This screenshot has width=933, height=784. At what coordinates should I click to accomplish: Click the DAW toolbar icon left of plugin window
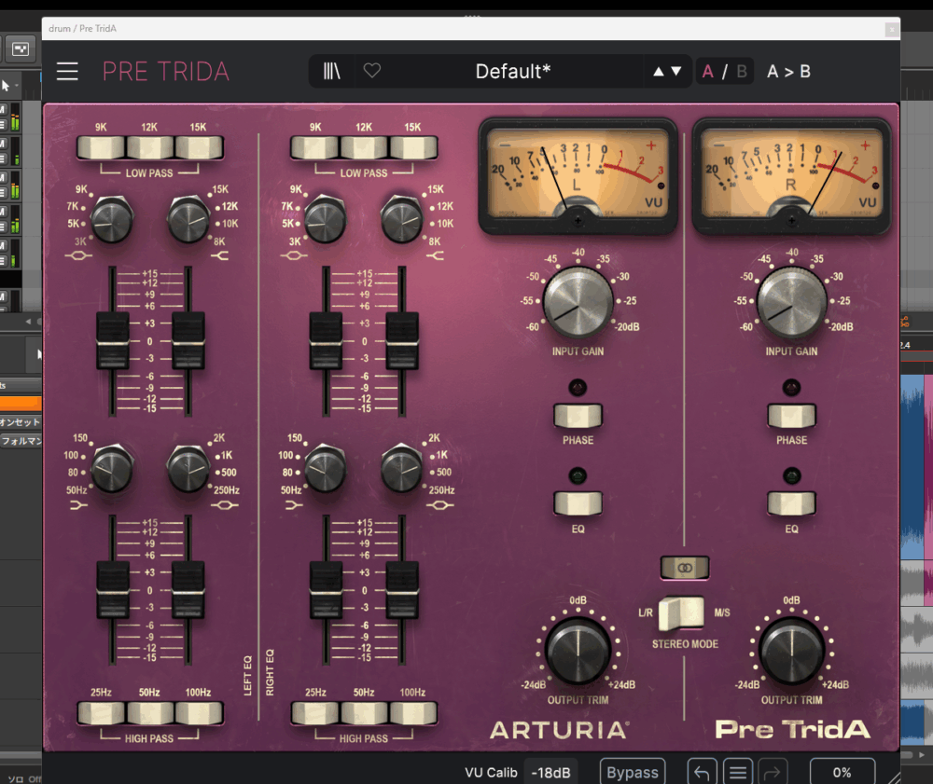pyautogui.click(x=21, y=49)
